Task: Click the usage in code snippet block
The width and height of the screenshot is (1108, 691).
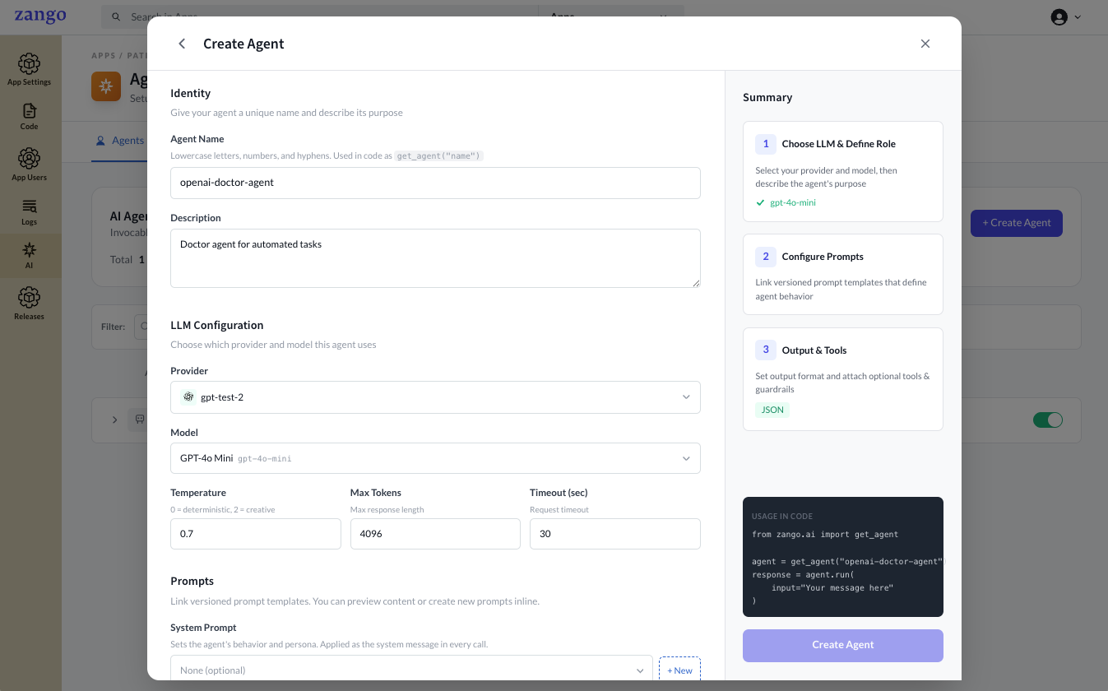Action: point(842,557)
